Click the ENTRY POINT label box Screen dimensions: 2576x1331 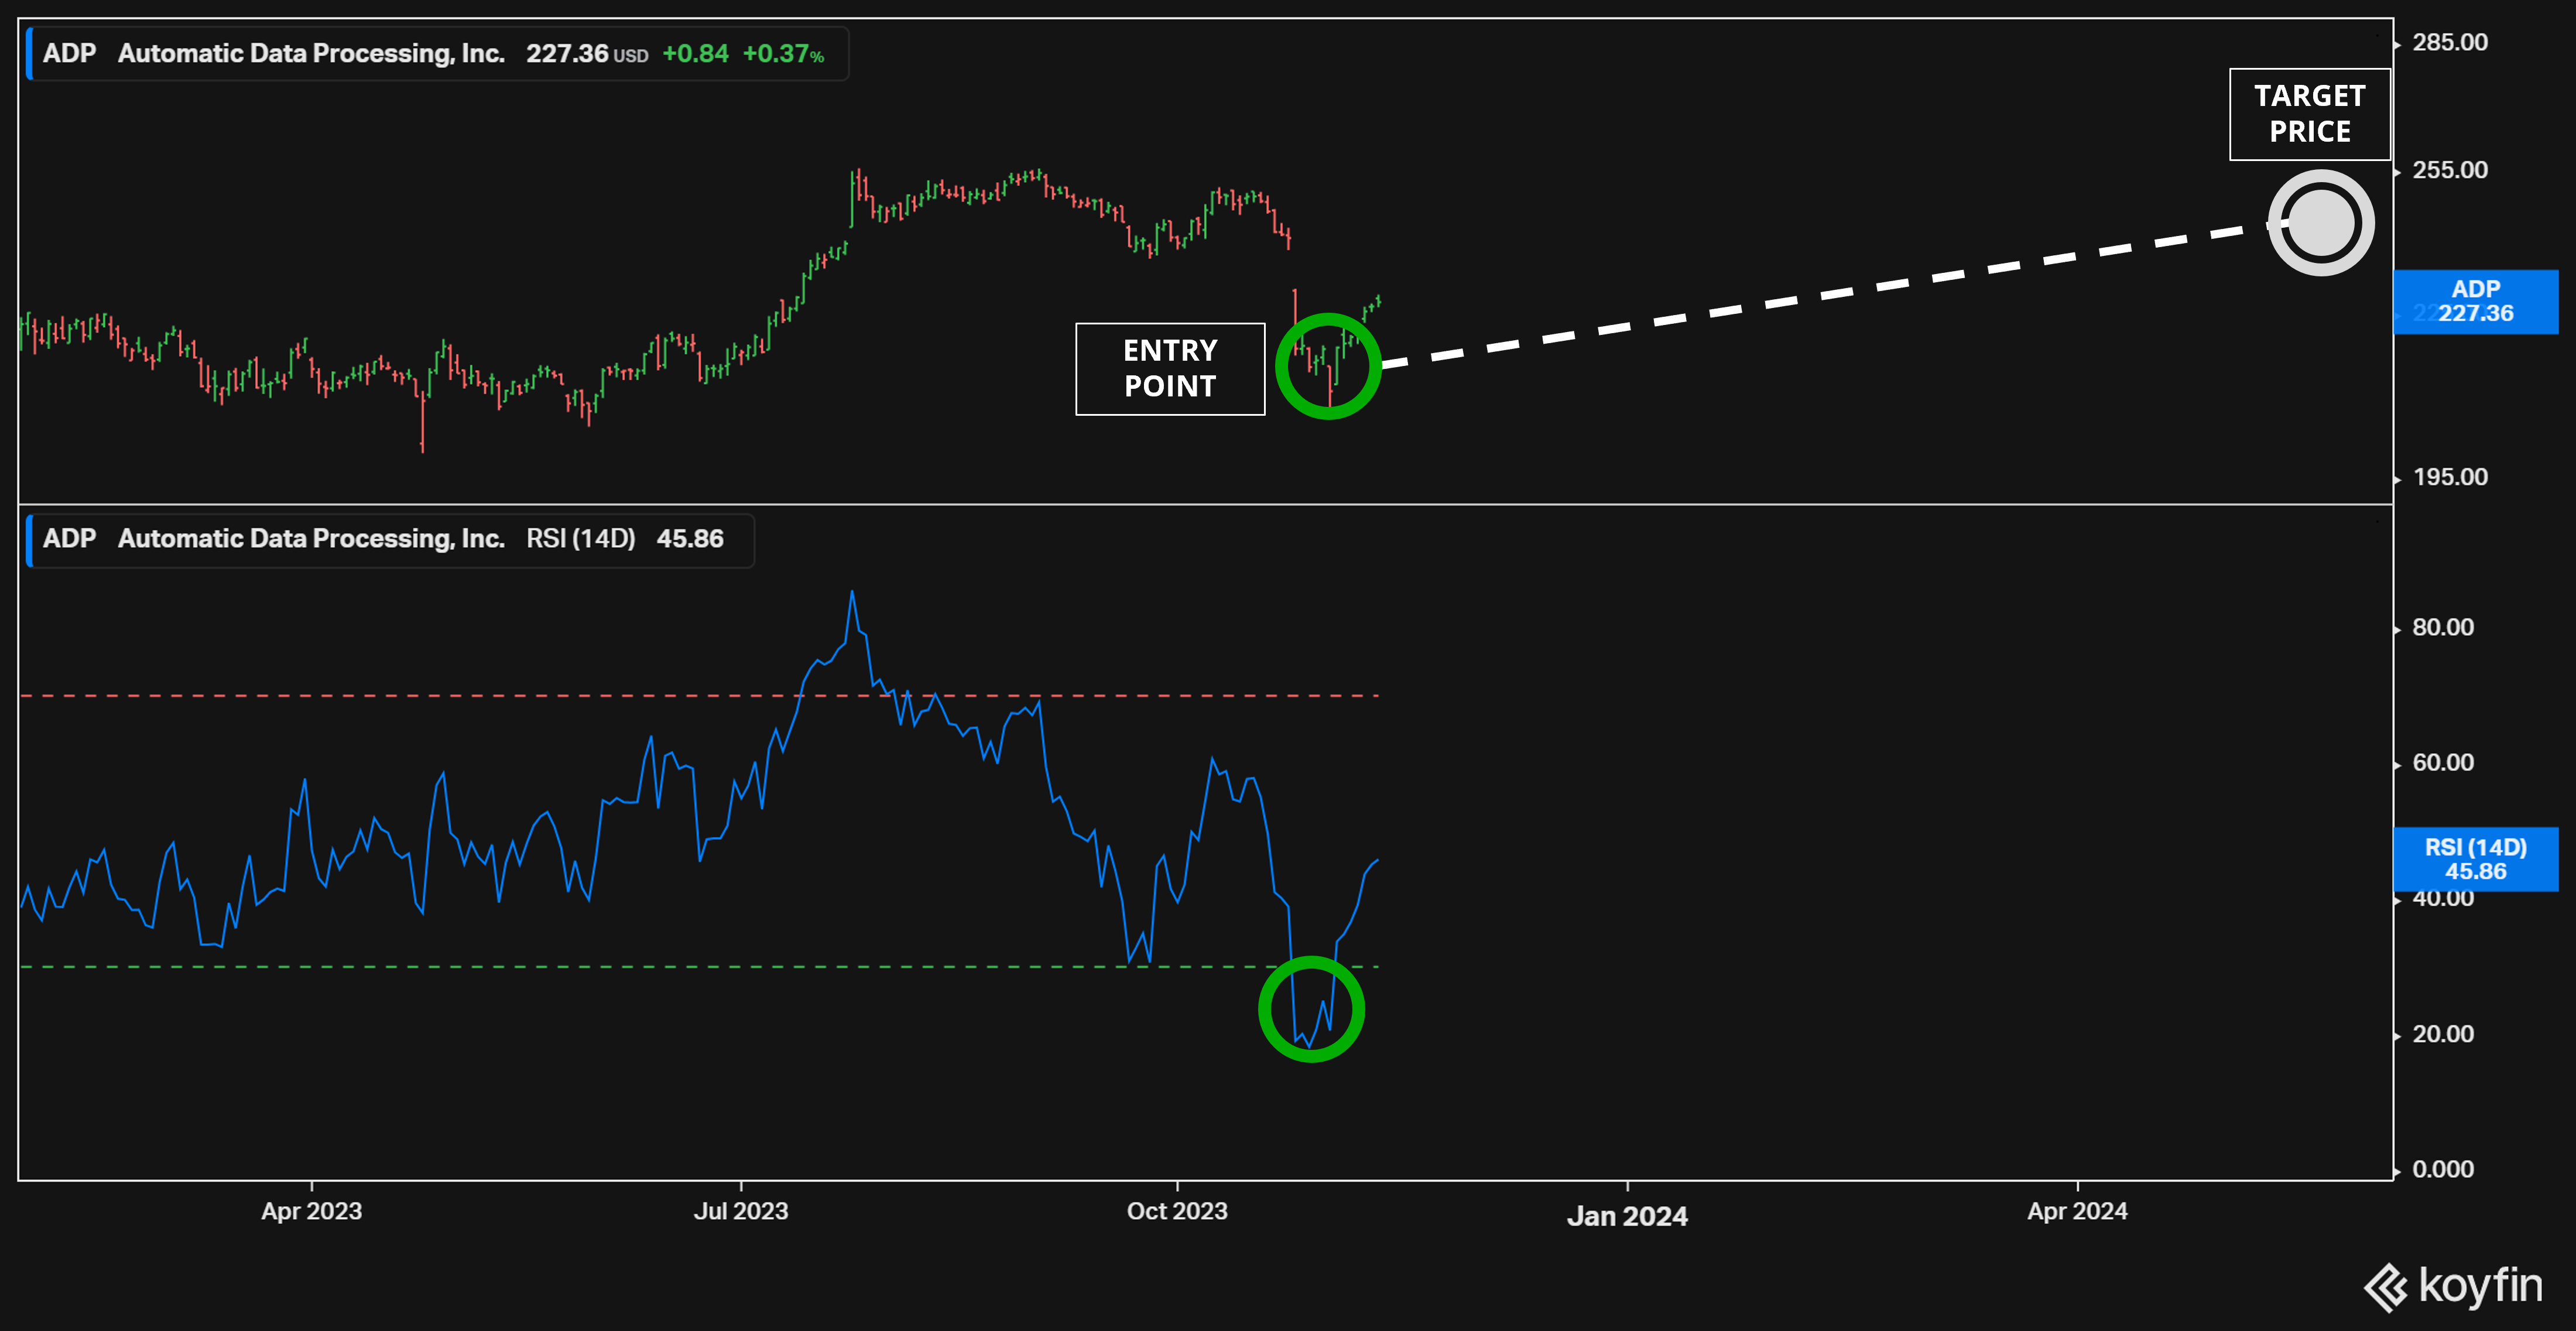click(1170, 368)
